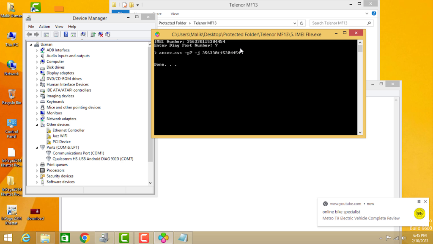The width and height of the screenshot is (433, 244).
Task: Select the Recycle Bin desktop icon
Action: pyautogui.click(x=11, y=97)
